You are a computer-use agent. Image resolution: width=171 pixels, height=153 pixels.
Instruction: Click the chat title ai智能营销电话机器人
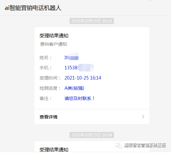click(33, 8)
